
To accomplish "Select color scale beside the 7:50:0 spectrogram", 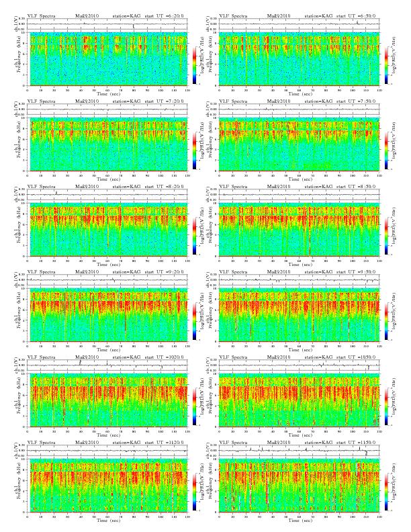I will (x=387, y=150).
